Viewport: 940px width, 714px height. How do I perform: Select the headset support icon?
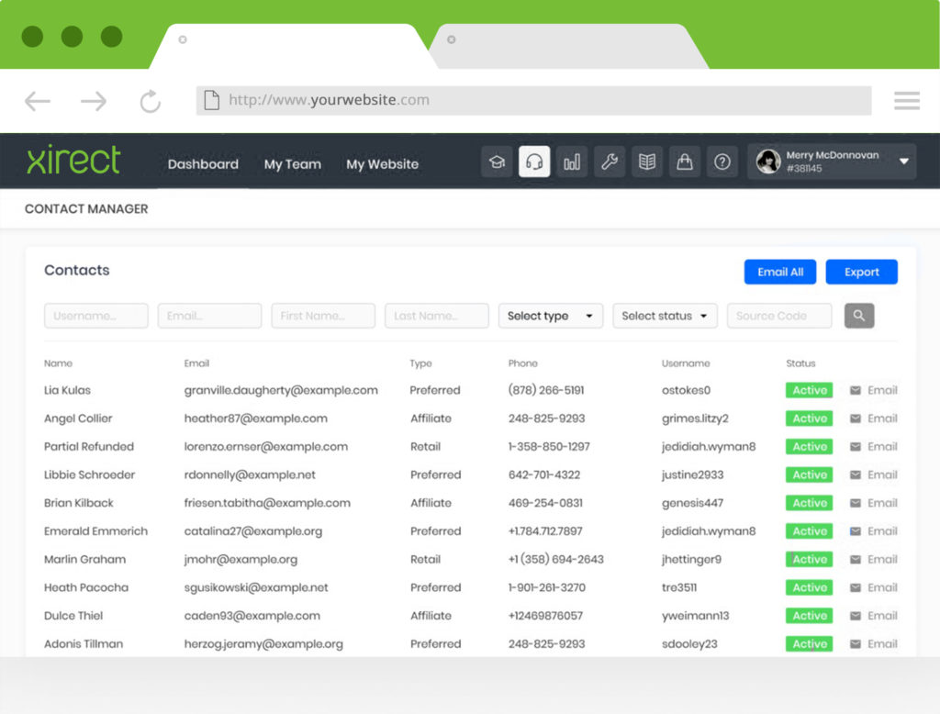534,162
